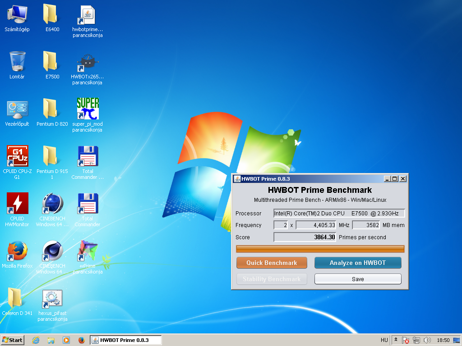Launch Mozilla Firefox from the desktop
This screenshot has width=462, height=346.
(17, 255)
